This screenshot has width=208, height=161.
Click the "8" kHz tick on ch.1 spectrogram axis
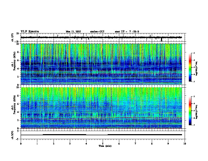18,52
